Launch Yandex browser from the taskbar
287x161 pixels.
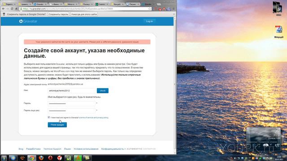click(59, 158)
